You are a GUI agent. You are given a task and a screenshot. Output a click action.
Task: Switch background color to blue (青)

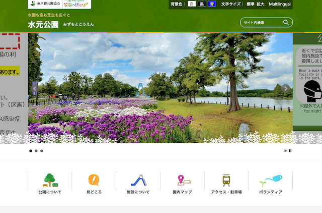[x=212, y=4]
